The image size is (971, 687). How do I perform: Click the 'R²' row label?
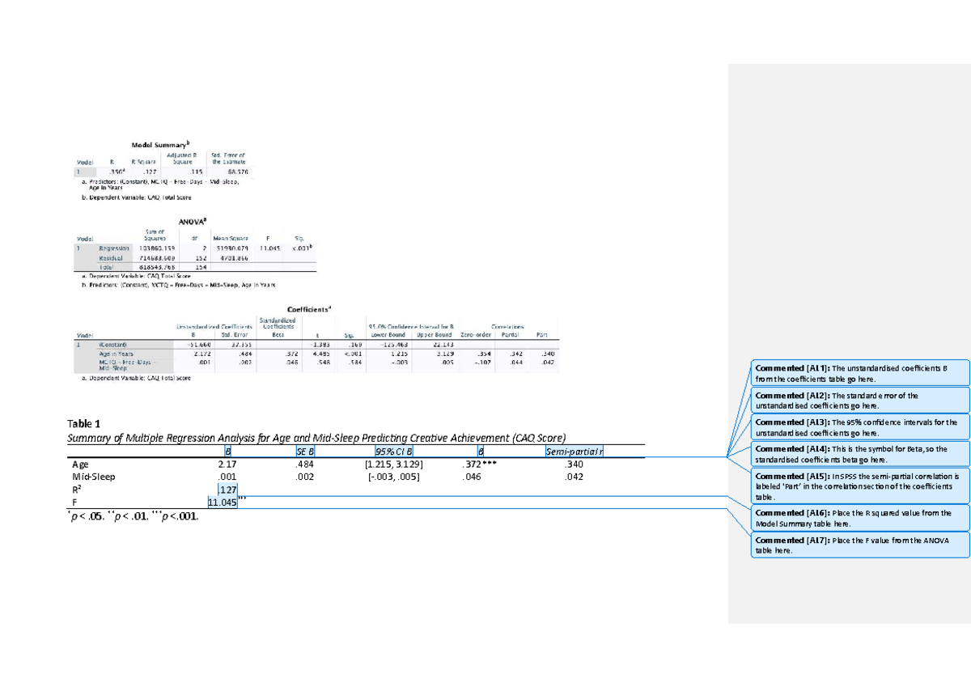77,490
